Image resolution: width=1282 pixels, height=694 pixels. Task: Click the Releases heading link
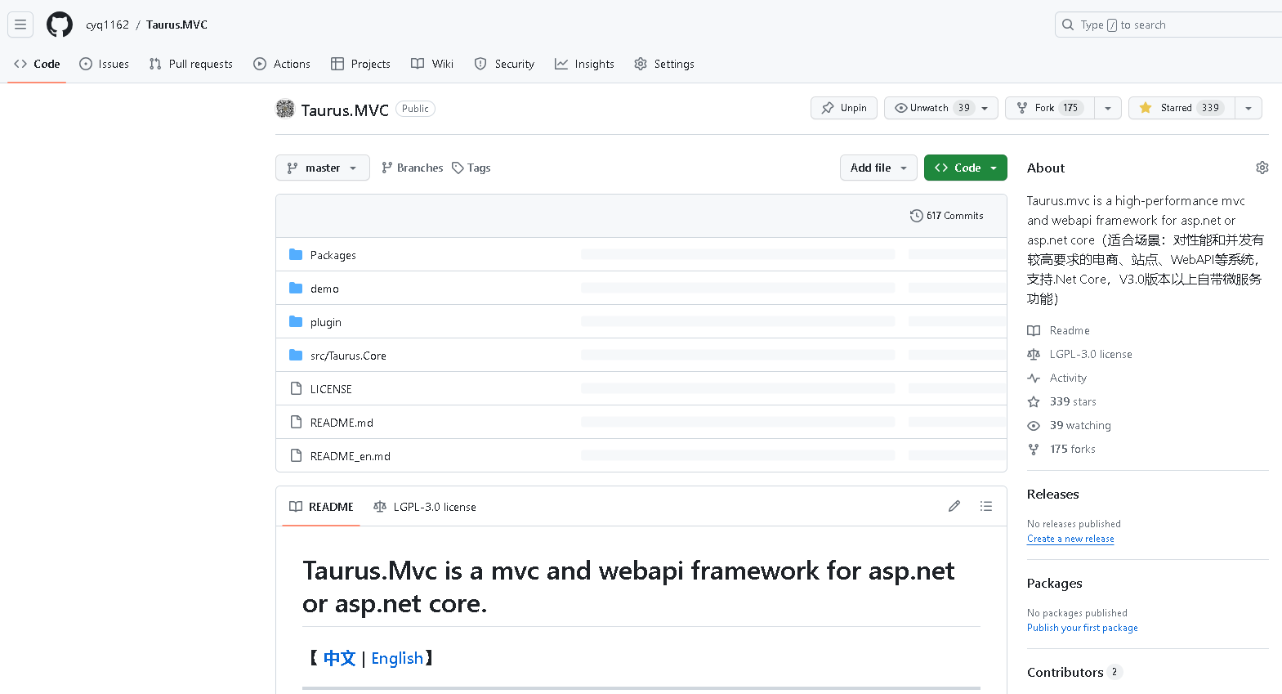1053,494
